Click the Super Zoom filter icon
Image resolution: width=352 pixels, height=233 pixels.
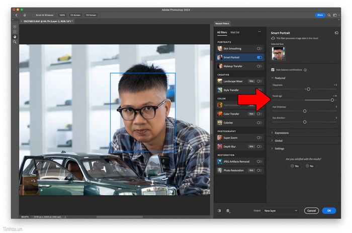tap(220, 137)
